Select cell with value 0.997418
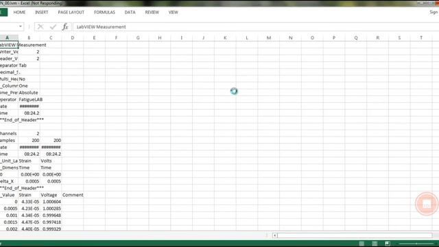 click(51, 222)
